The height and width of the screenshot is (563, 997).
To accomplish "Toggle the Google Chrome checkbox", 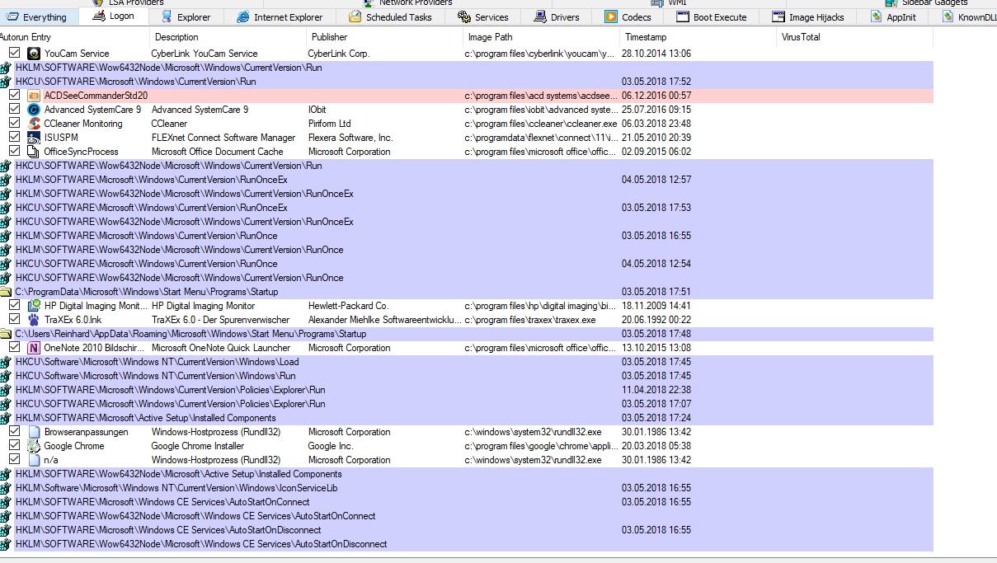I will pos(15,446).
